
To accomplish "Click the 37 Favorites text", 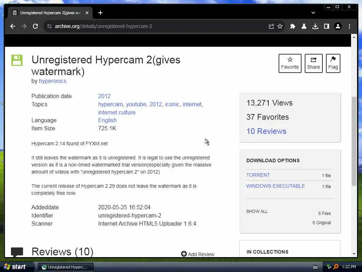I will 268,117.
